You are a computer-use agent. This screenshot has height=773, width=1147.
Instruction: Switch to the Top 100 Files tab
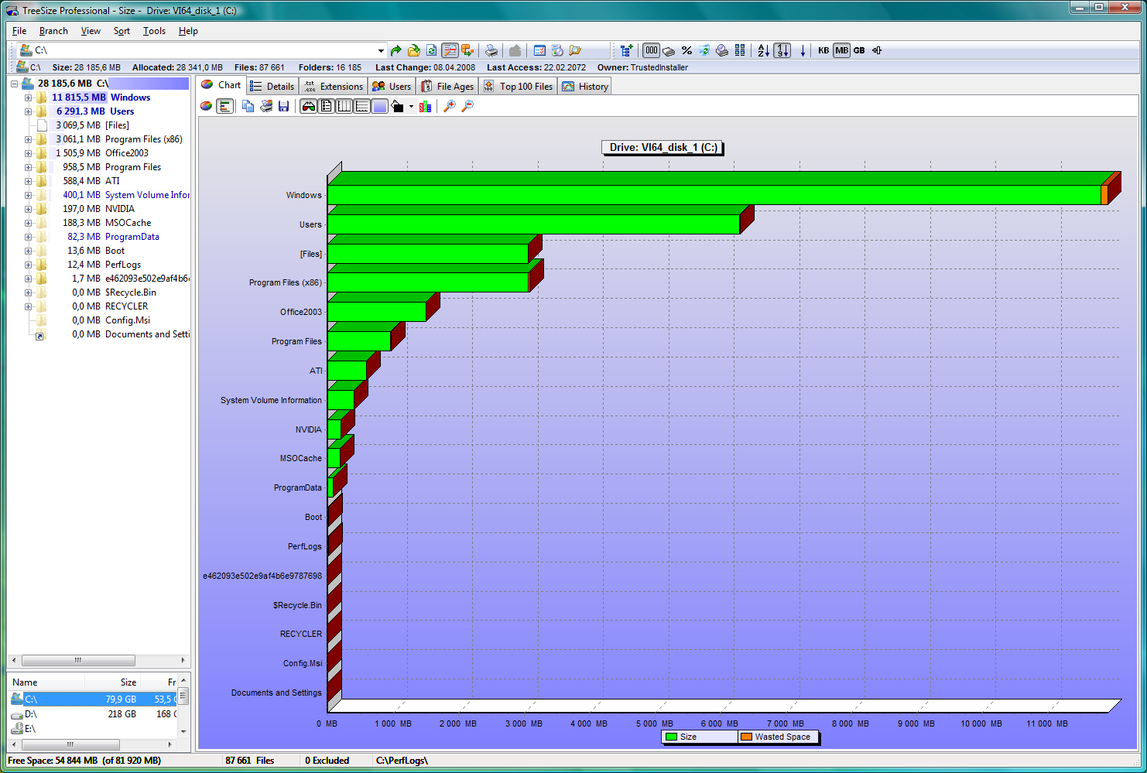[519, 87]
